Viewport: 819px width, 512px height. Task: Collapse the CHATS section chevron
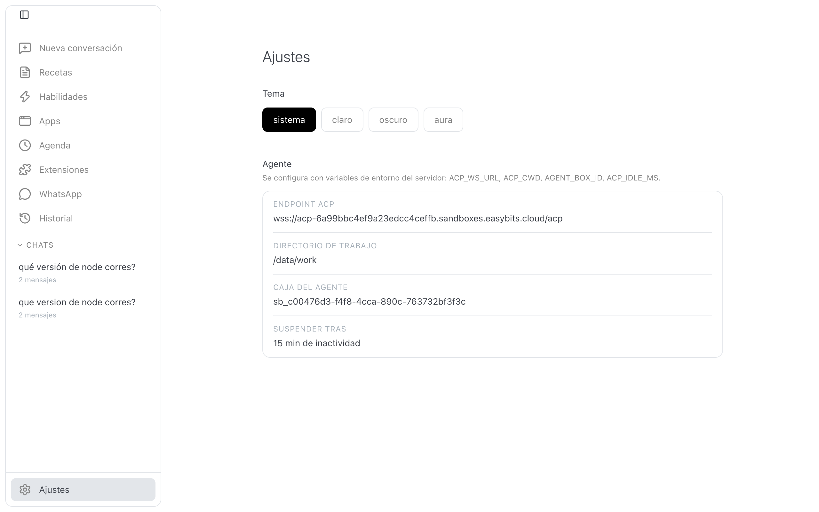(x=20, y=245)
